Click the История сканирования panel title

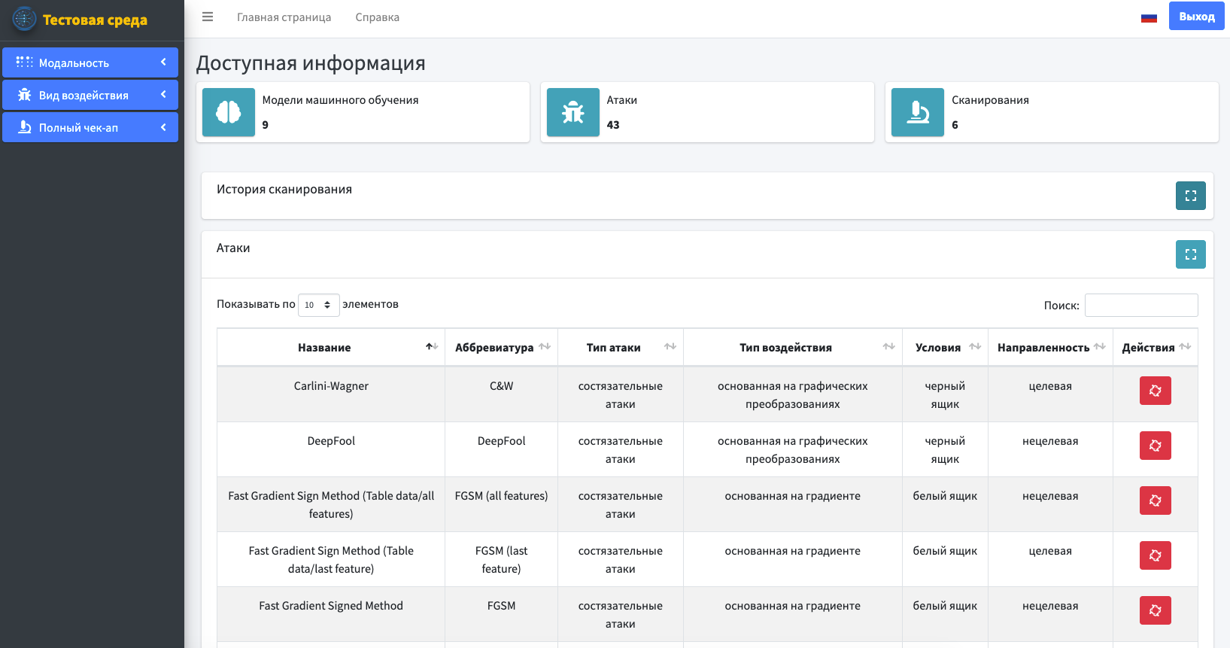click(284, 190)
